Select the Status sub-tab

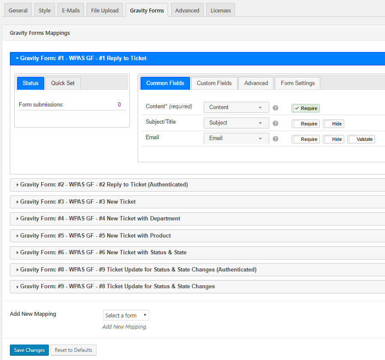tap(30, 83)
